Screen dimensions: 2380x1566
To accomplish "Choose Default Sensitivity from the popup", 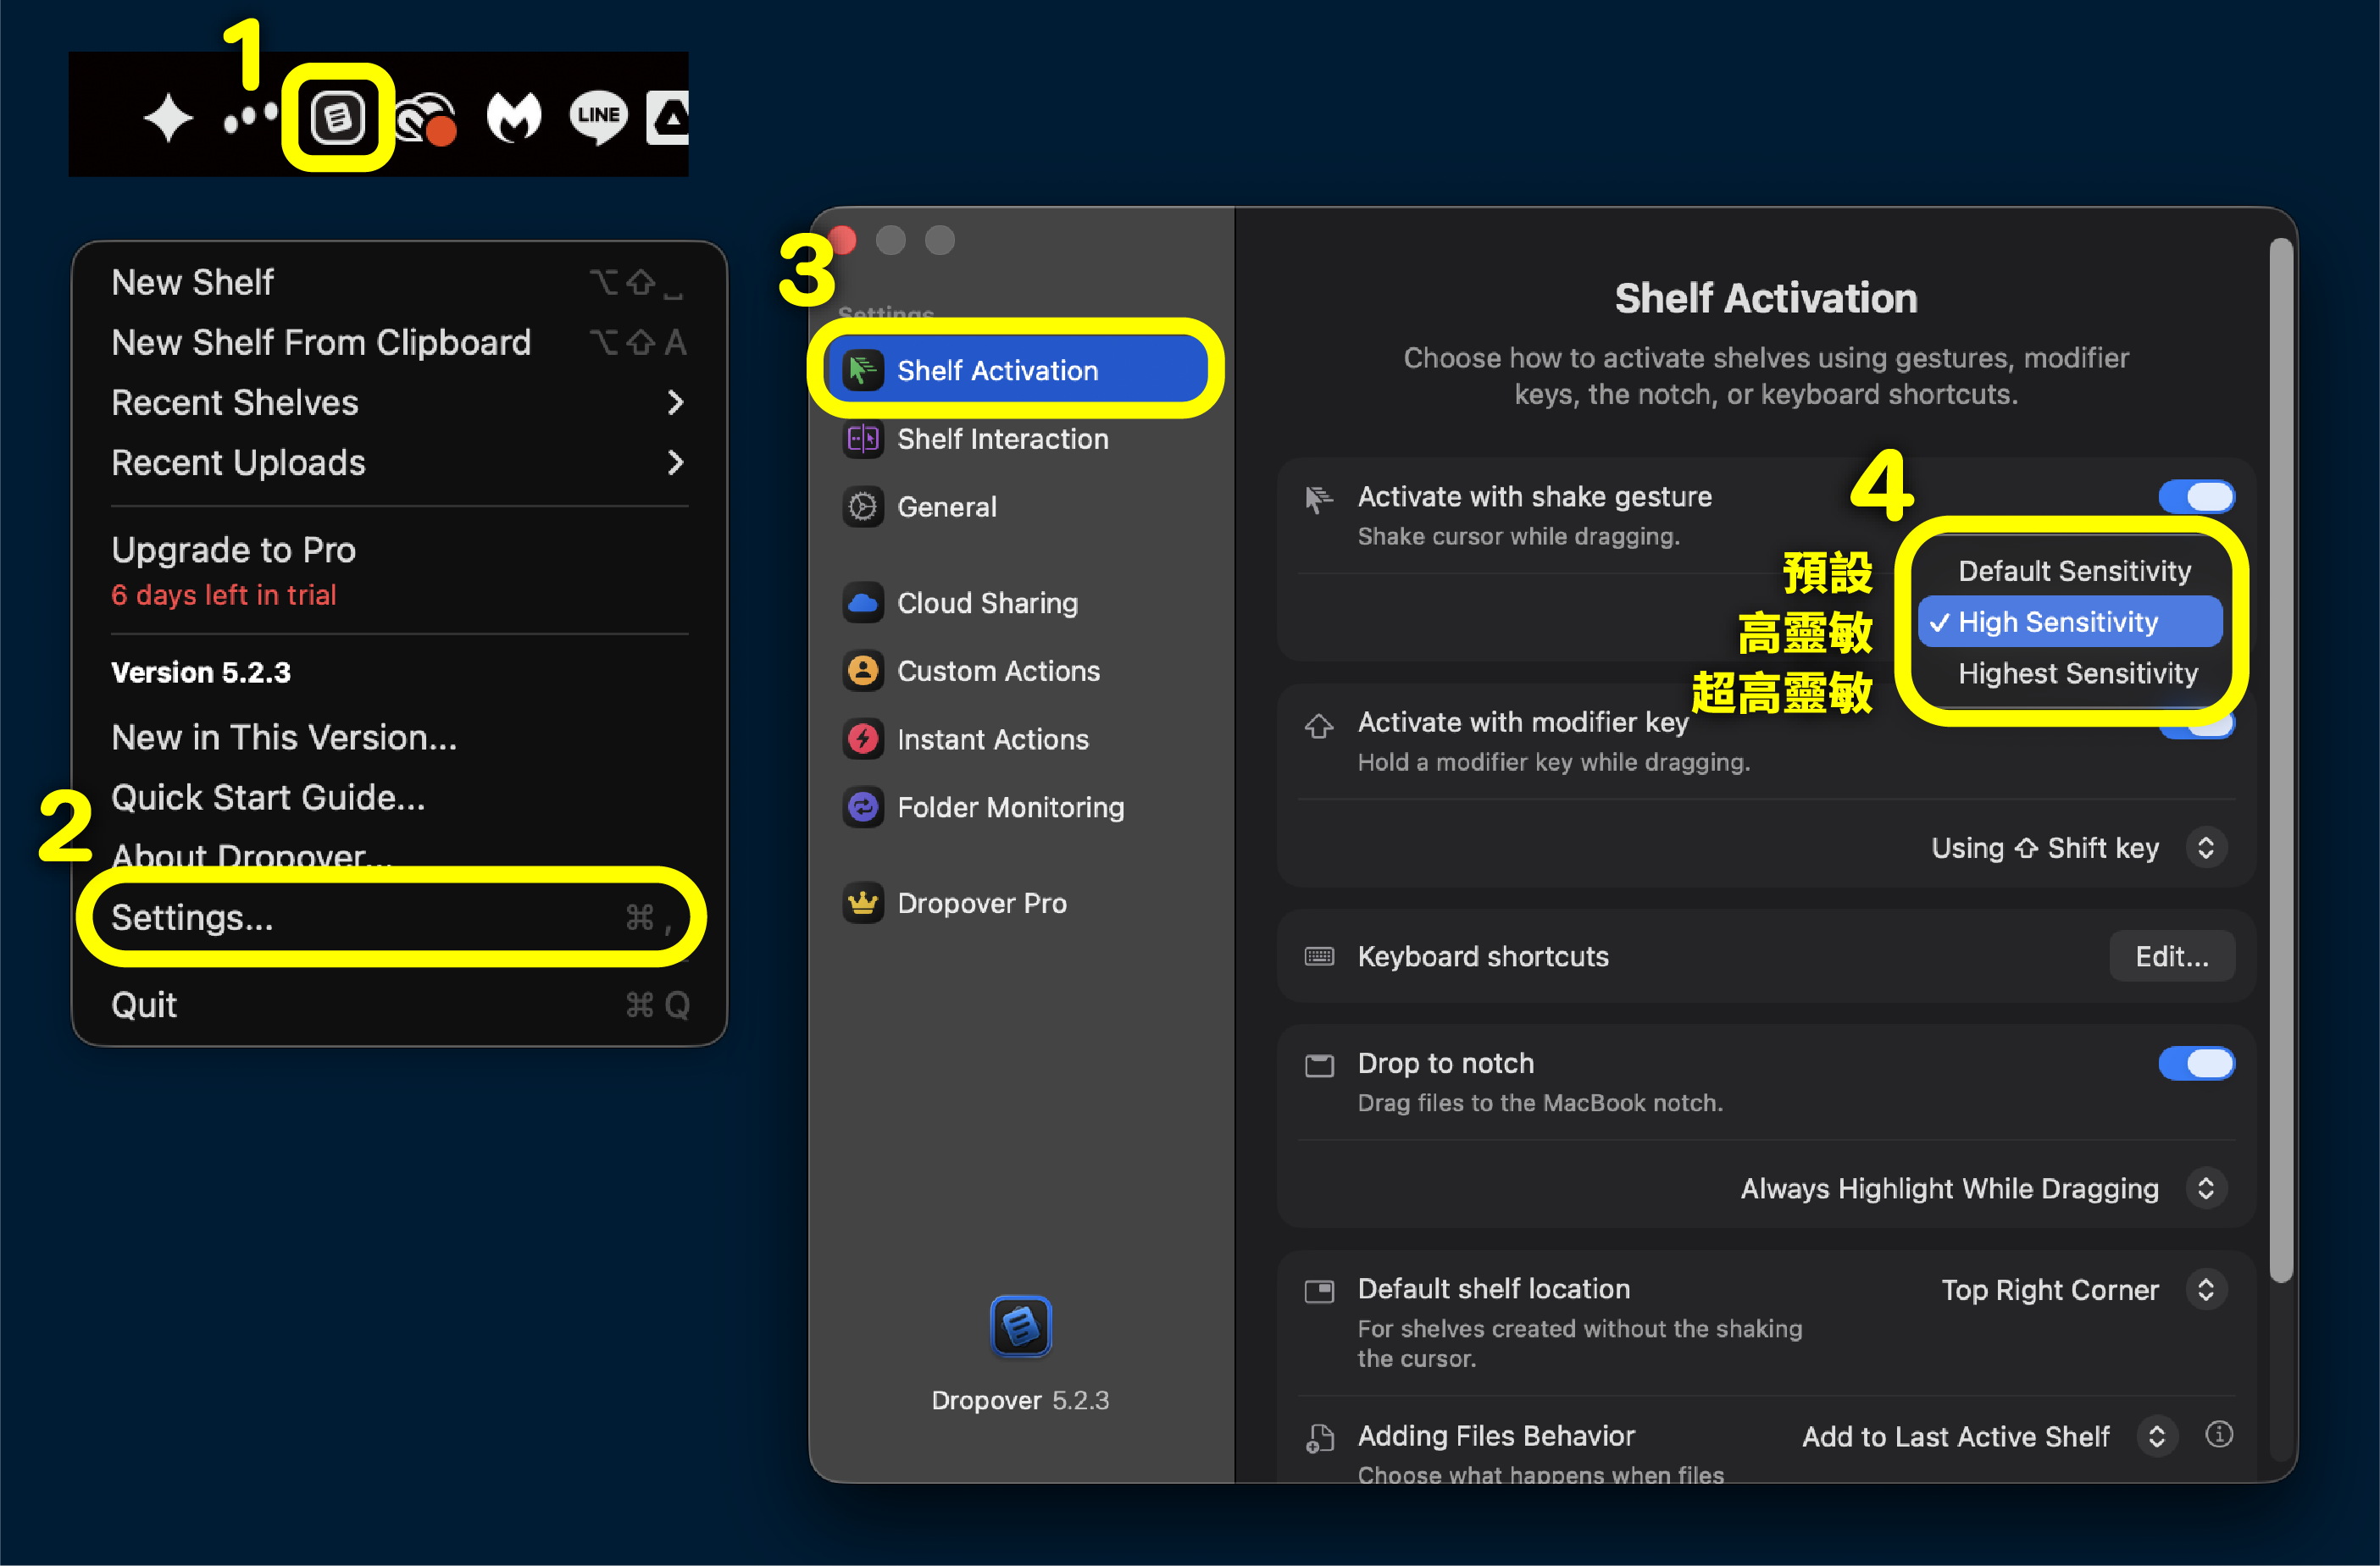I will 2070,571.
